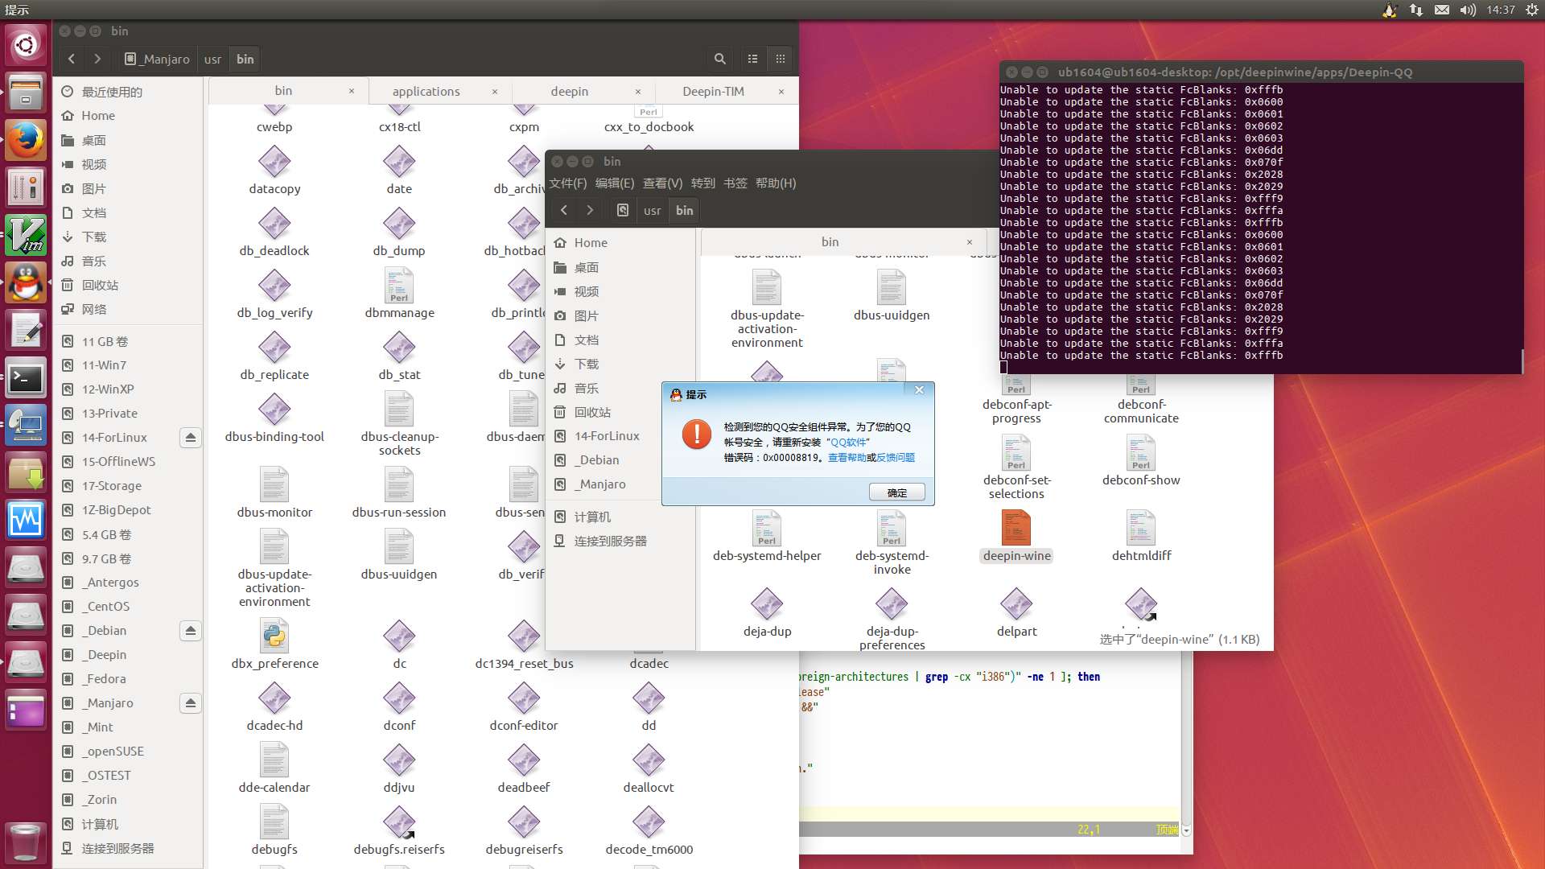This screenshot has height=869, width=1545.
Task: Go back in the front bin window
Action: point(564,210)
